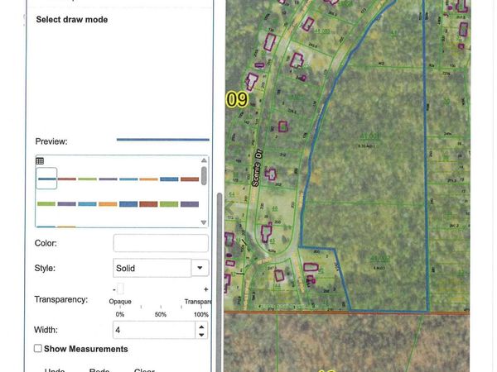The image size is (497, 372).
Task: Click the Undo button
Action: click(55, 370)
